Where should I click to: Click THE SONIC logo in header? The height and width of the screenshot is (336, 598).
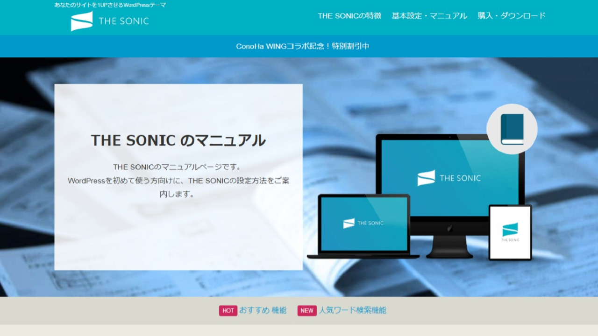pyautogui.click(x=110, y=21)
